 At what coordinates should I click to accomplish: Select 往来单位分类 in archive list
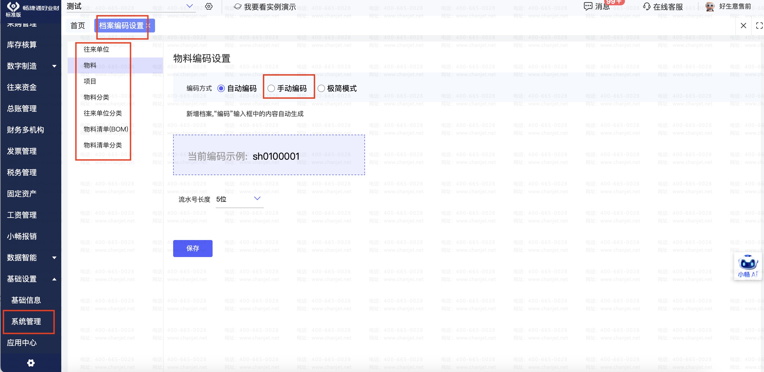point(103,113)
